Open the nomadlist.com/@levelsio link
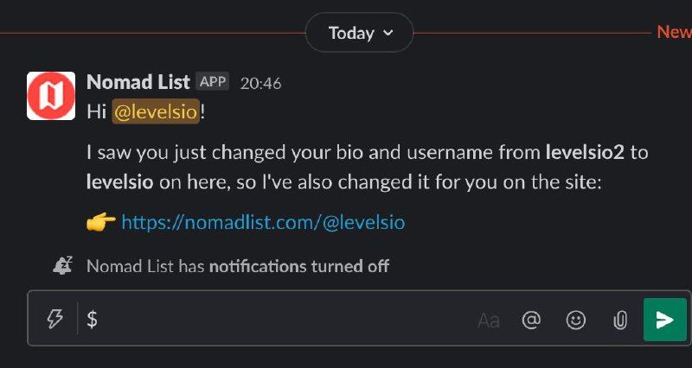This screenshot has width=692, height=368. [263, 223]
